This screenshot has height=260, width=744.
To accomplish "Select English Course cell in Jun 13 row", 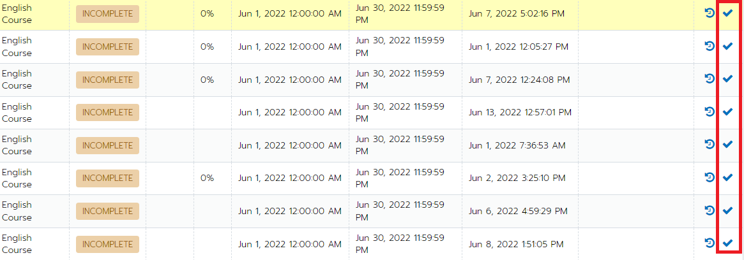I will (x=17, y=112).
